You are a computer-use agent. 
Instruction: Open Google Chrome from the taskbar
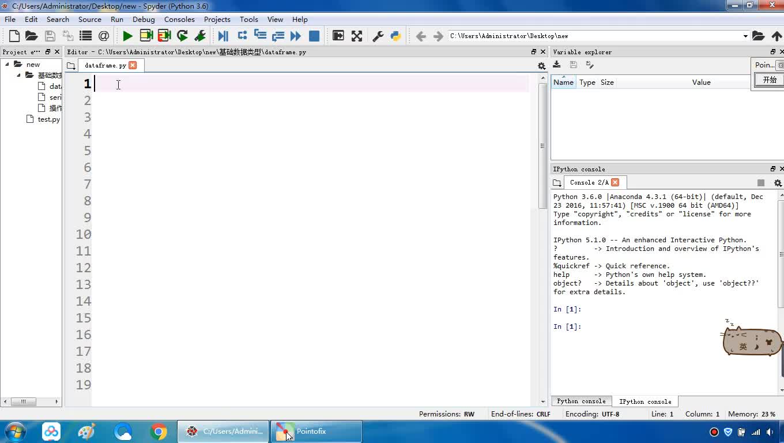[x=159, y=431]
